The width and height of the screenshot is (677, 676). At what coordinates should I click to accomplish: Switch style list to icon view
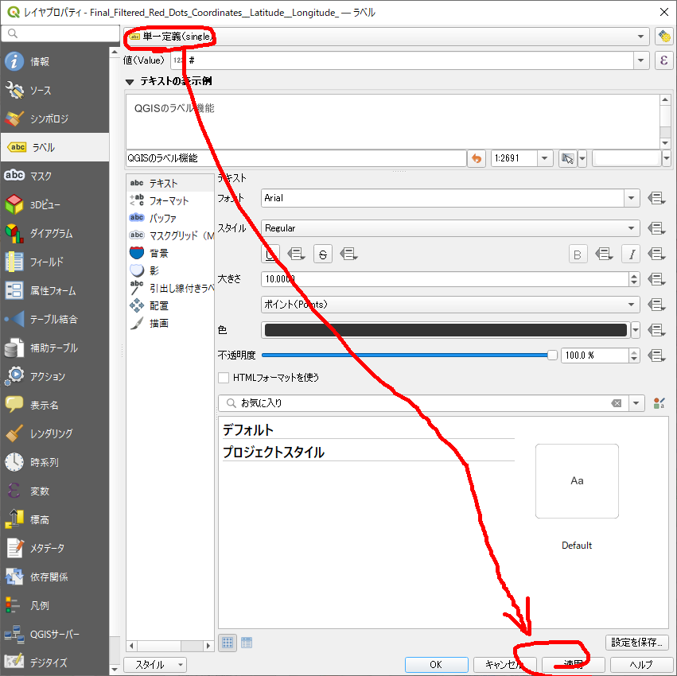[x=227, y=643]
